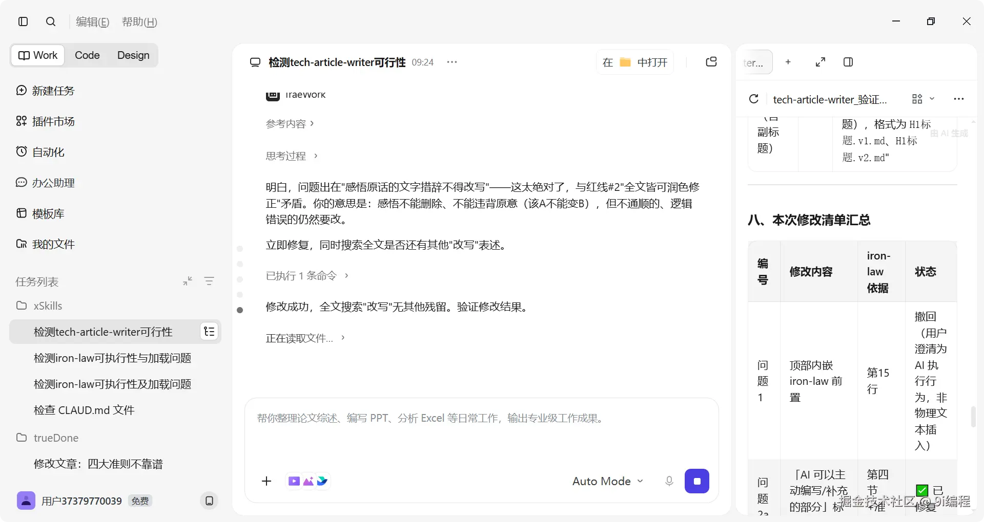This screenshot has width=984, height=522.
Task: Expand the 正在读取文件... status
Action: tap(305, 338)
